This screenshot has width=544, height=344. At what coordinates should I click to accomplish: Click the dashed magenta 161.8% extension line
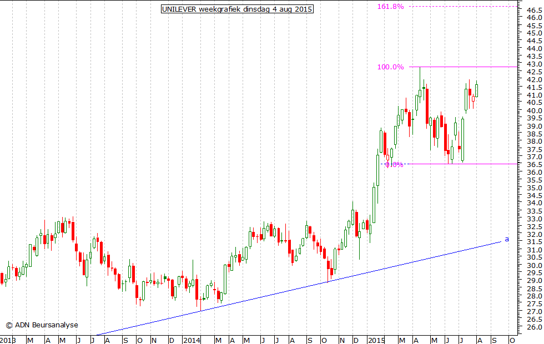point(463,6)
